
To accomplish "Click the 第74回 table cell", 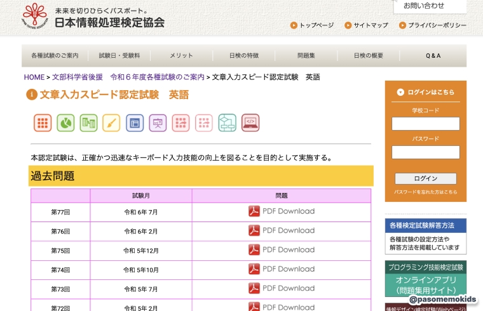I will (60, 270).
